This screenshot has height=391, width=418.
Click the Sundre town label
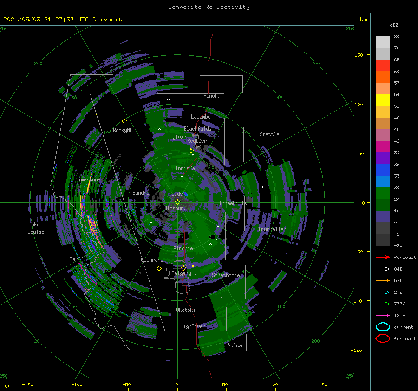141,192
